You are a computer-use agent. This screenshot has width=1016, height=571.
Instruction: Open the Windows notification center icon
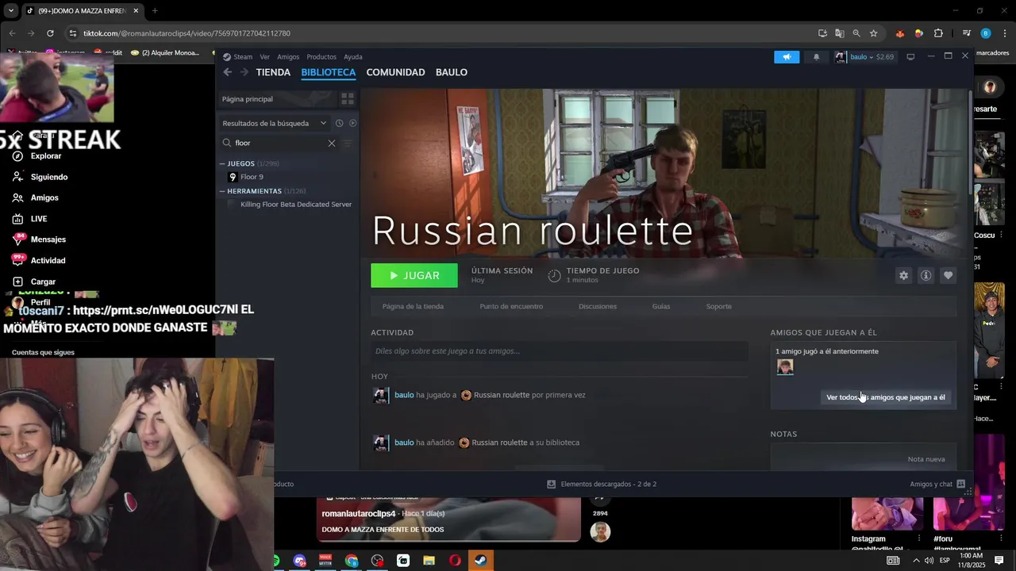(x=999, y=561)
